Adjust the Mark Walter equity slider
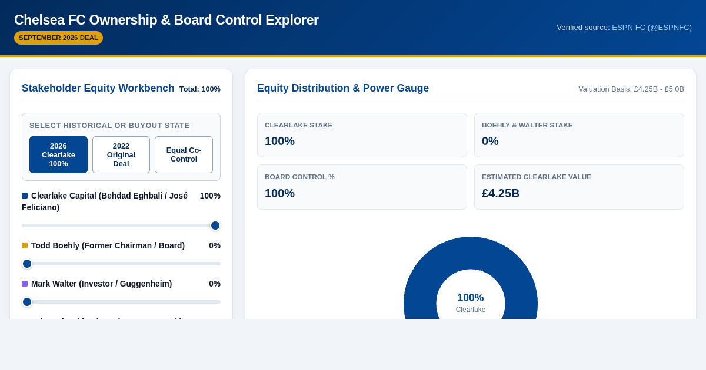This screenshot has height=370, width=706. pyautogui.click(x=121, y=302)
